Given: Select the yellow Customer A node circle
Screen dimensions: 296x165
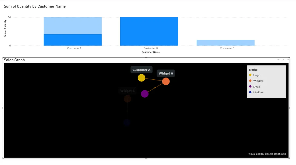Looking at the screenshot, I should point(142,78).
